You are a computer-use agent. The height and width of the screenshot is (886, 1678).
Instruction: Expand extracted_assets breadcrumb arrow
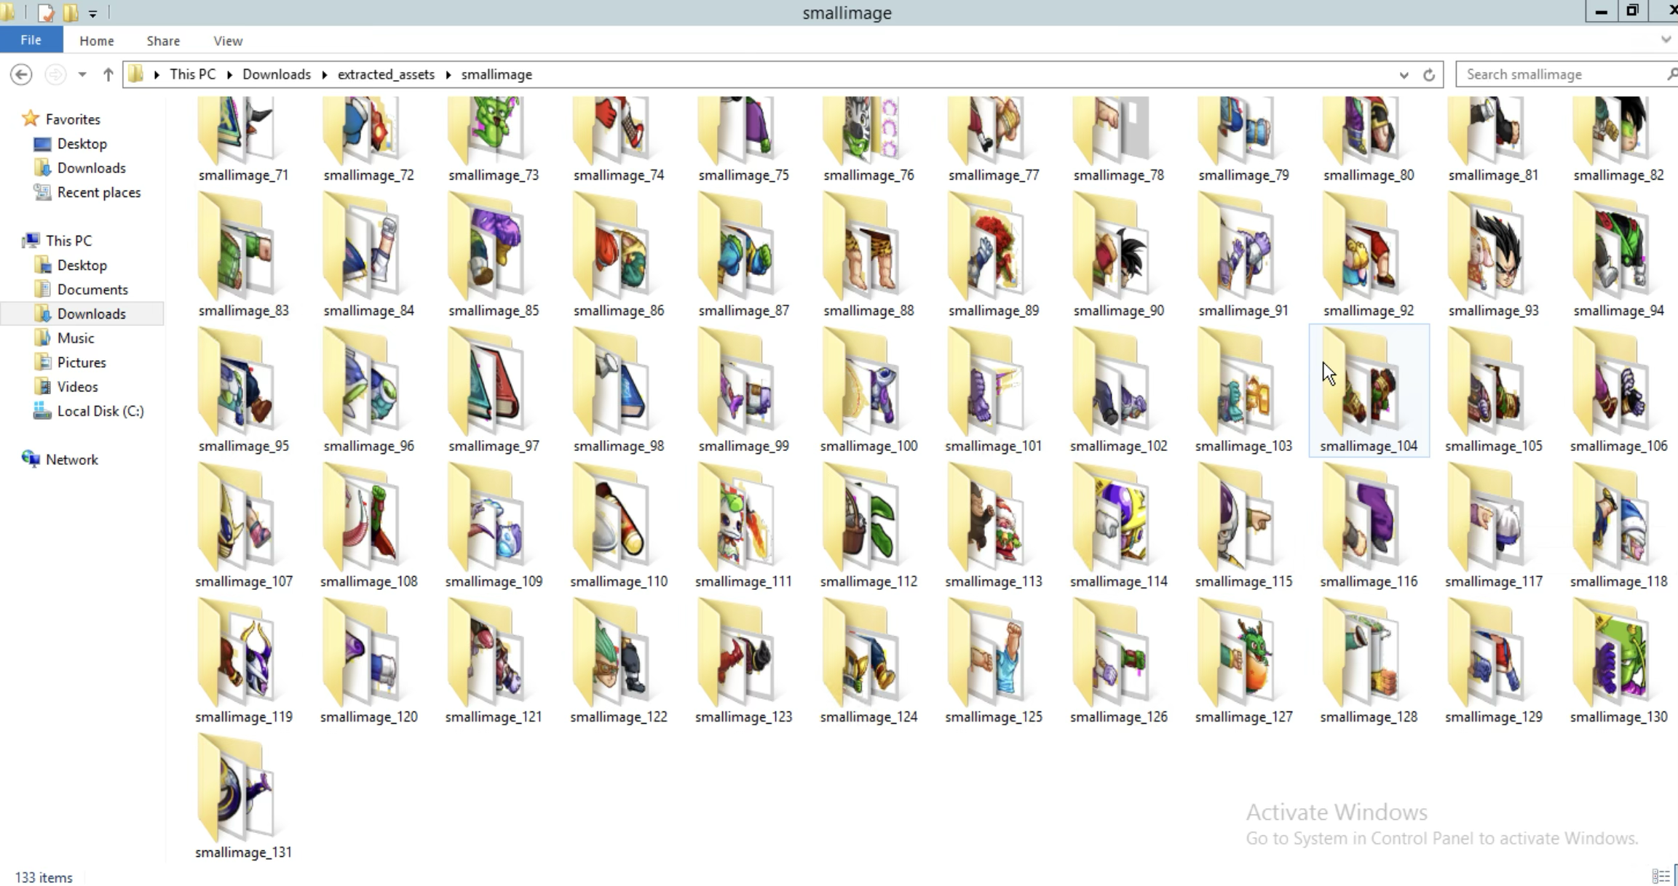448,75
